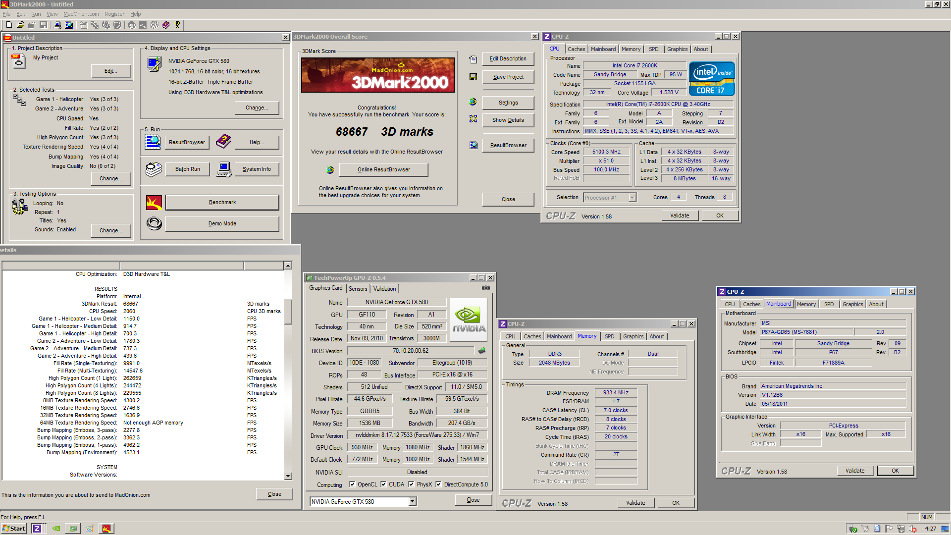Image resolution: width=951 pixels, height=535 pixels.
Task: Click the computer icon beside System Info
Action: [224, 169]
